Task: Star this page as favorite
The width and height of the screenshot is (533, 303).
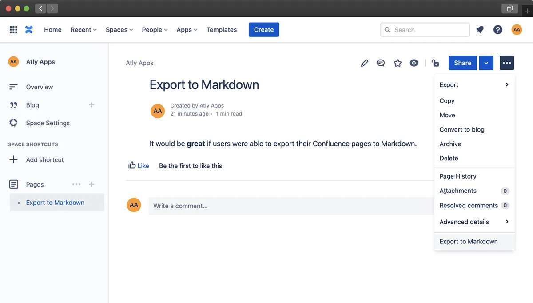Action: click(x=398, y=63)
